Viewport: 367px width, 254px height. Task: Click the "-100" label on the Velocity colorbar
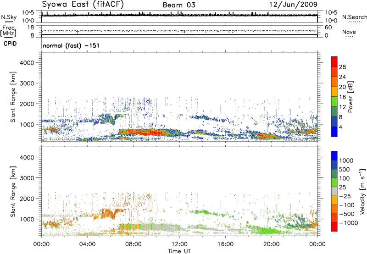pos(347,205)
